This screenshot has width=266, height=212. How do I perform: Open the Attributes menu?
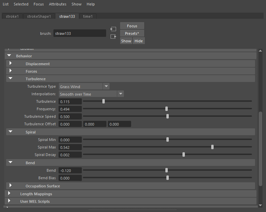58,4
